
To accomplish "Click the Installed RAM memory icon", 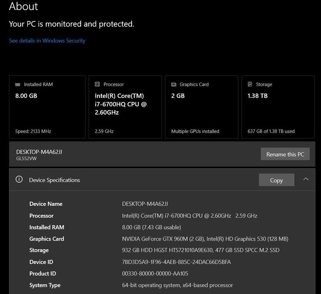I will point(18,84).
